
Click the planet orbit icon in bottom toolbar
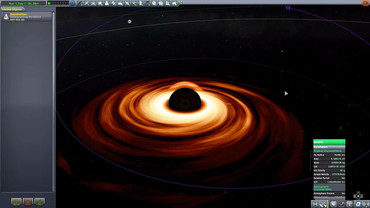coord(342,204)
